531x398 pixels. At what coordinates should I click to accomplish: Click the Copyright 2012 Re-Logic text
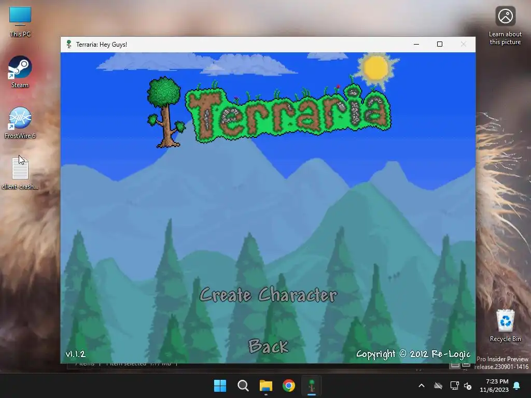point(413,354)
